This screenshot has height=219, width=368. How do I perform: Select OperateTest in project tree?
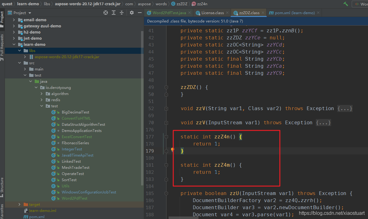tap(73, 174)
